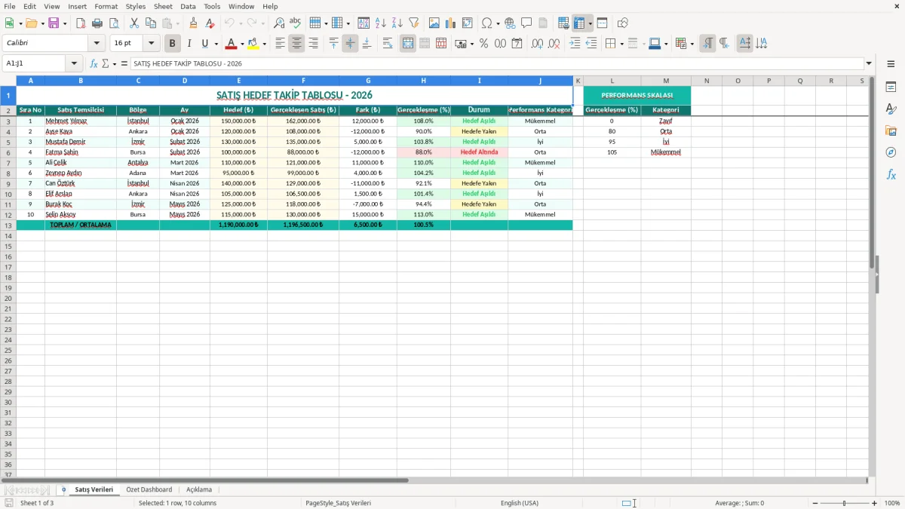This screenshot has height=509, width=905.
Task: Switch to Ozet Dashboard sheet tab
Action: point(149,489)
